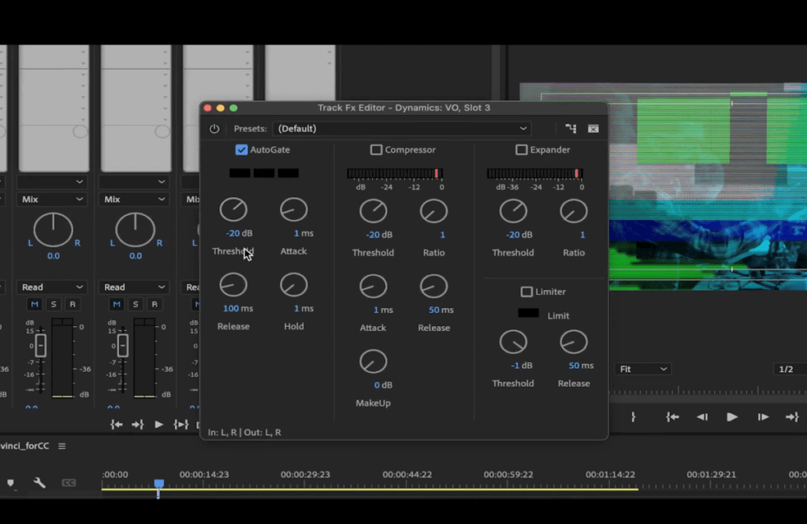Enable the Compressor checkbox
Viewport: 807px width, 524px height.
376,150
